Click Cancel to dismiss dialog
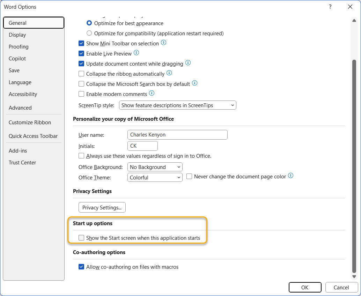 tap(341, 287)
